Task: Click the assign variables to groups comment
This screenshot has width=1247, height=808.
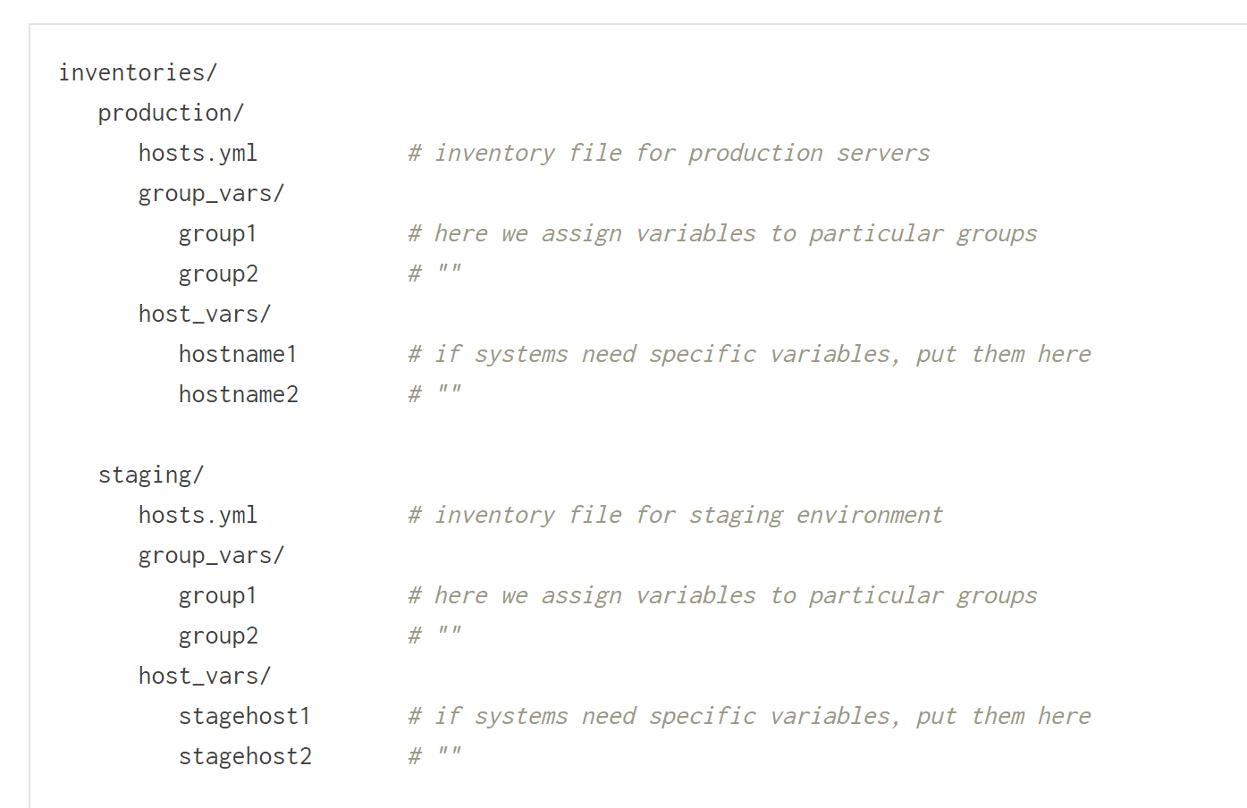Action: (x=722, y=232)
